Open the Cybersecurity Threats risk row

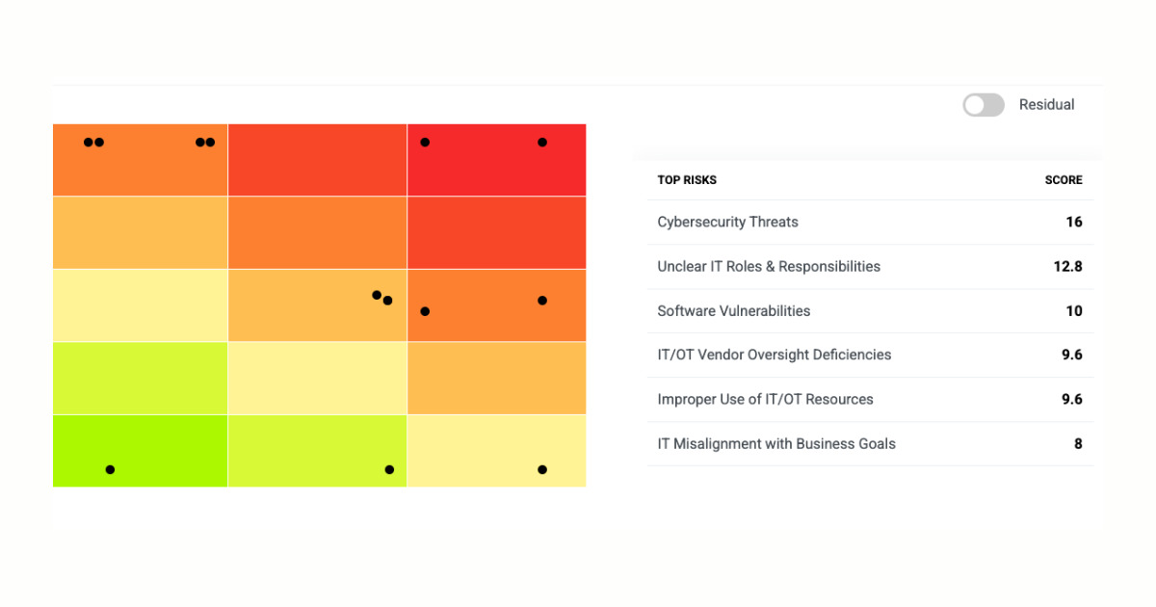tap(727, 222)
